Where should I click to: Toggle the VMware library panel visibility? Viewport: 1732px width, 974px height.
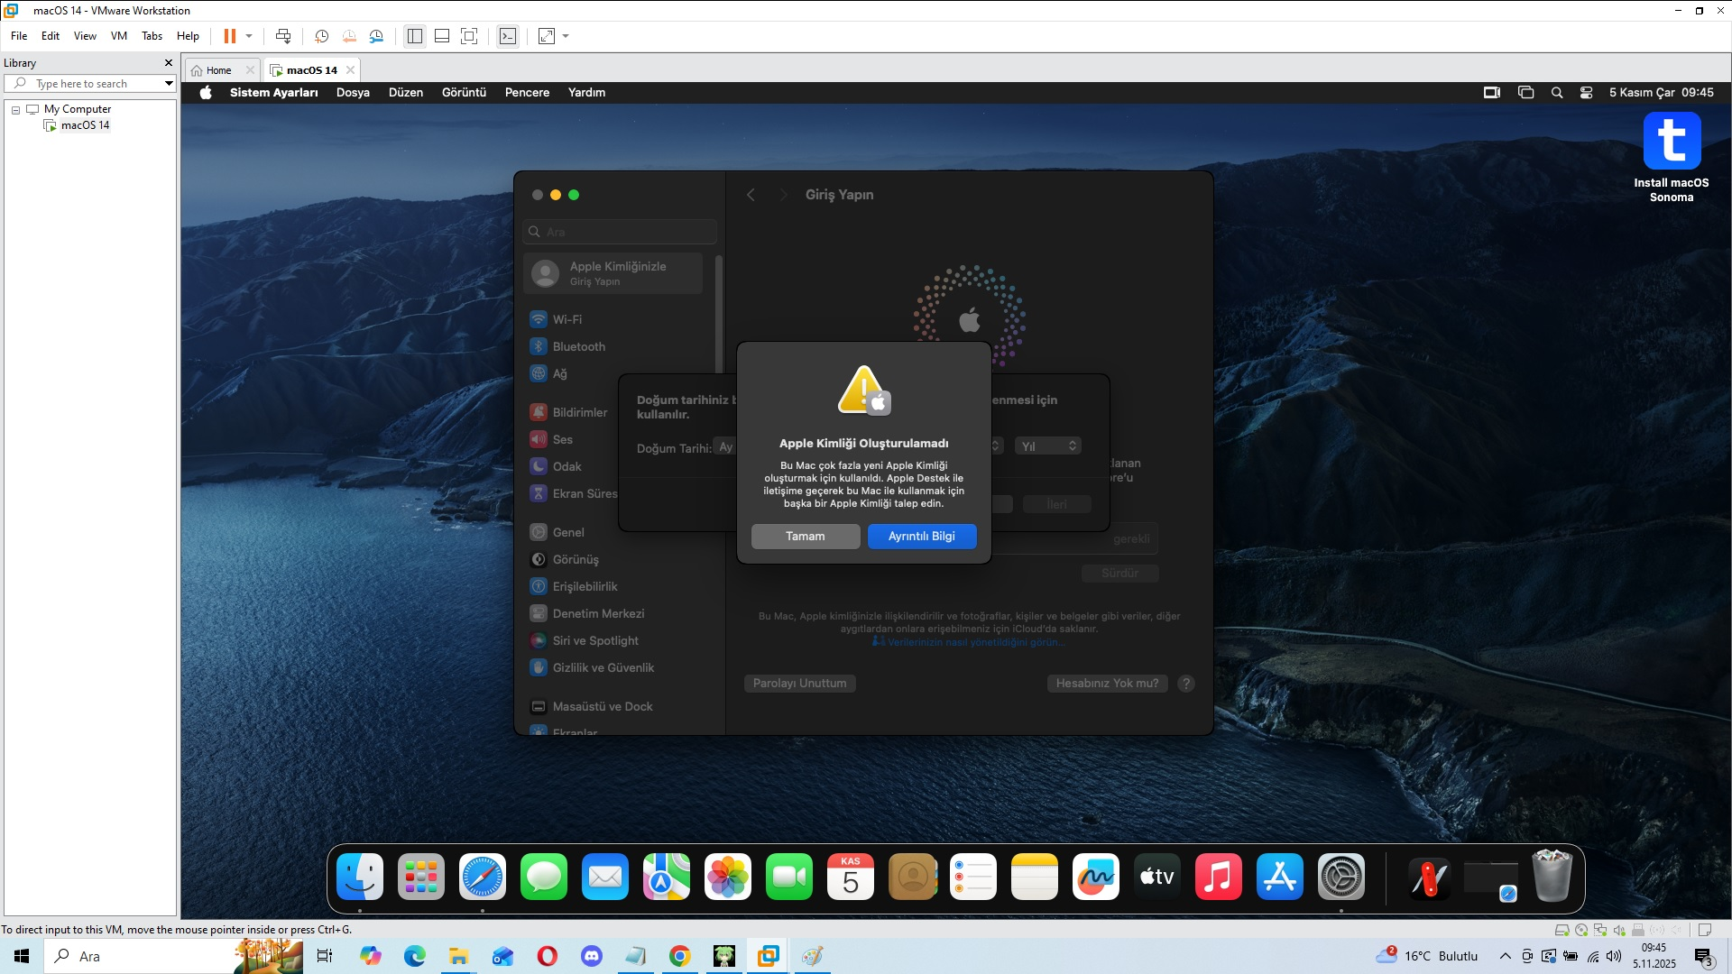click(x=415, y=36)
